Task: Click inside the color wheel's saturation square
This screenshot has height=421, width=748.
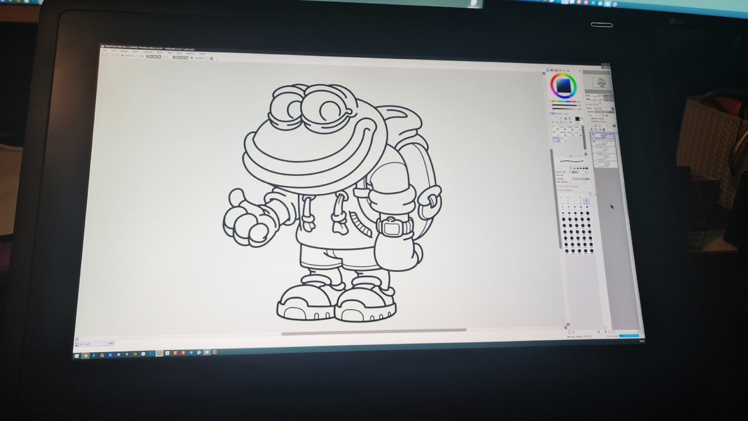Action: coord(563,85)
